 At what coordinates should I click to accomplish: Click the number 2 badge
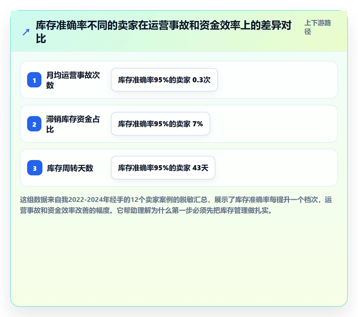pos(34,124)
